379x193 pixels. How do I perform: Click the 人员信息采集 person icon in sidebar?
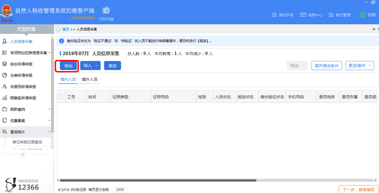click(4, 41)
